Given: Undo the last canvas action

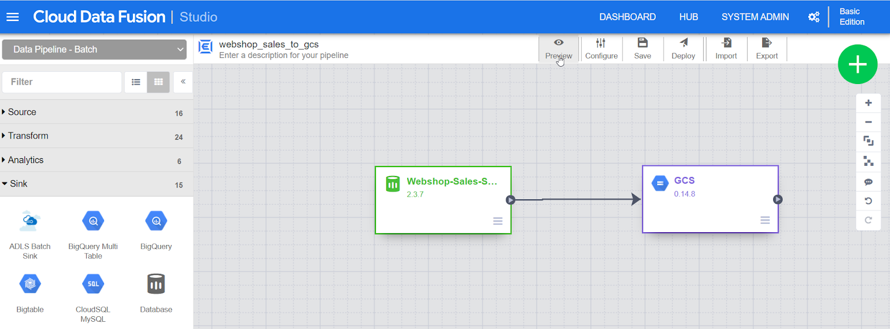Looking at the screenshot, I should click(x=868, y=201).
